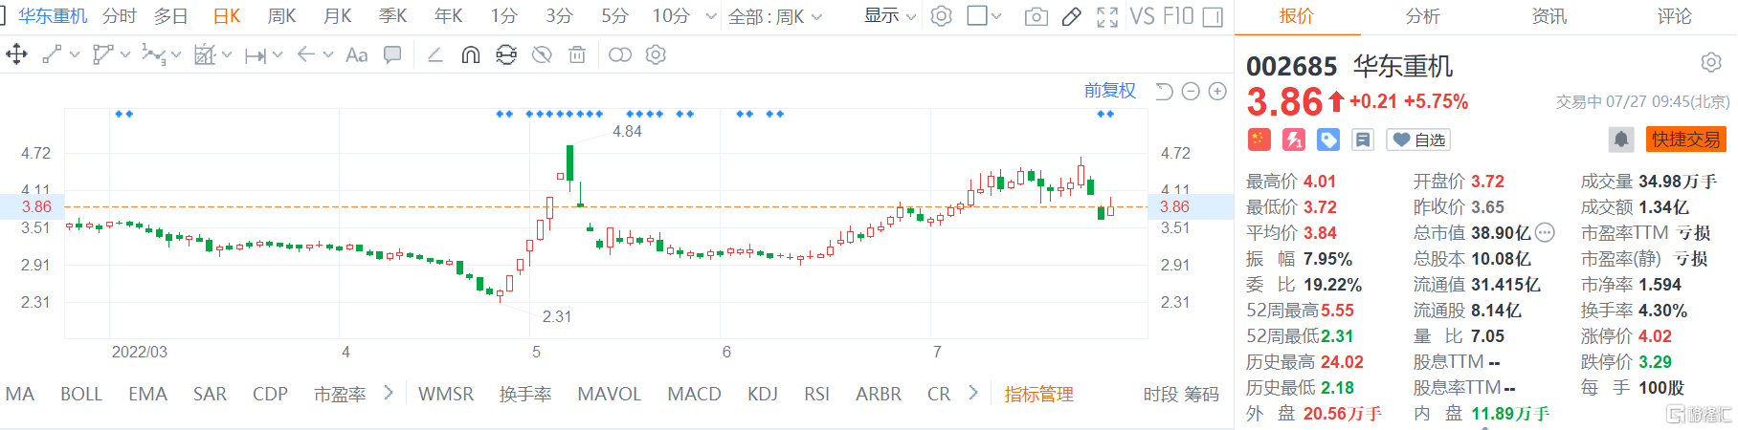Open the 评论 comments tab
This screenshot has width=1738, height=430.
1674,16
